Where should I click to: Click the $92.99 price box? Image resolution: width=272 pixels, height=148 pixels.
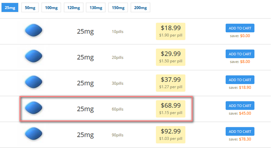[170, 135]
